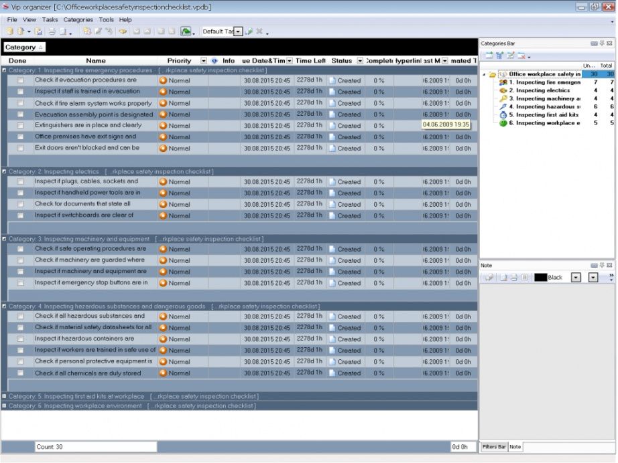Image resolution: width=618 pixels, height=463 pixels.
Task: Click the green refresh icon in toolbar
Action: pos(185,31)
